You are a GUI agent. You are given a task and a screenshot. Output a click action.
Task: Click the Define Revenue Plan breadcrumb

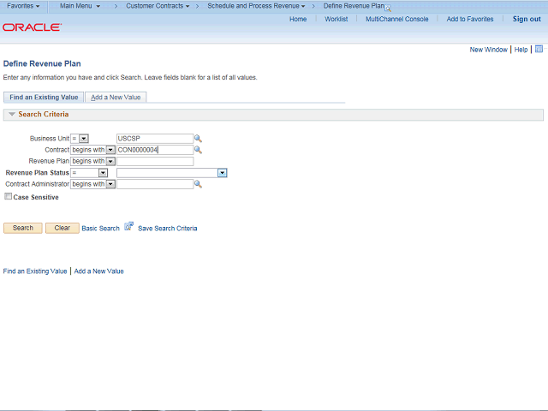[x=354, y=6]
